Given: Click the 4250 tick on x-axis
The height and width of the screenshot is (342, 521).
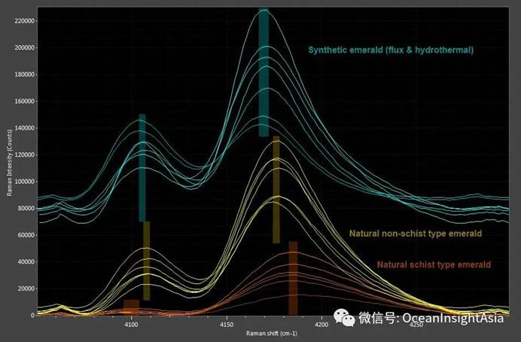Looking at the screenshot, I should 416,324.
